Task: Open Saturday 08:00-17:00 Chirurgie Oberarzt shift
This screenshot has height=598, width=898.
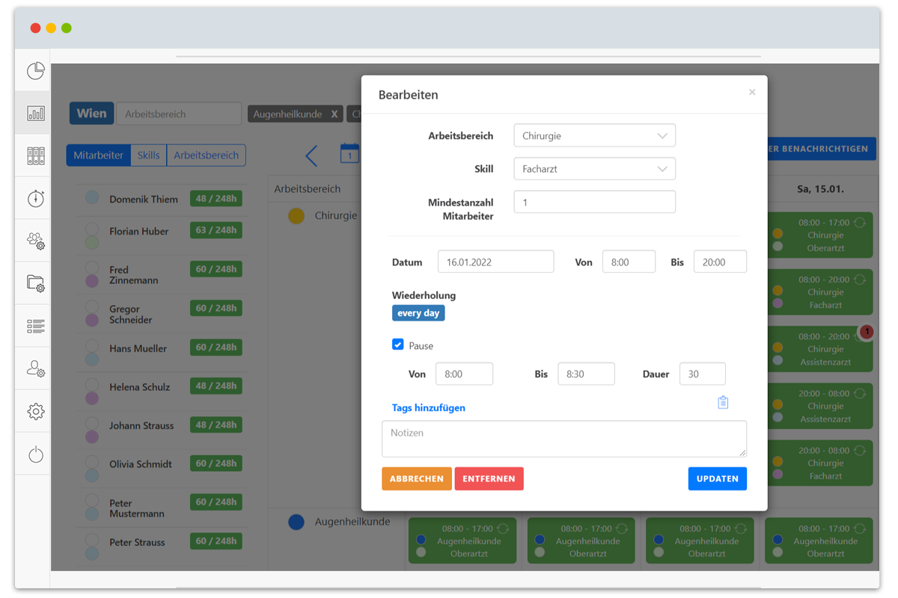Action: (820, 235)
